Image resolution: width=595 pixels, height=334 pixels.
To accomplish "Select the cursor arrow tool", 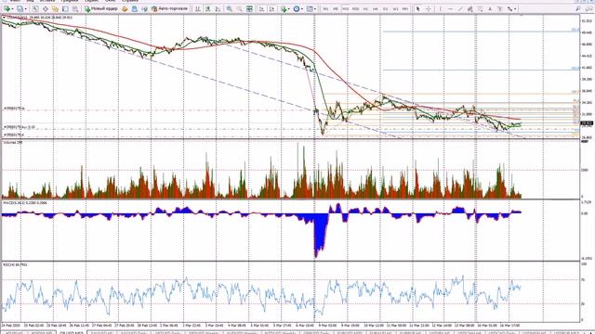I will [417, 8].
